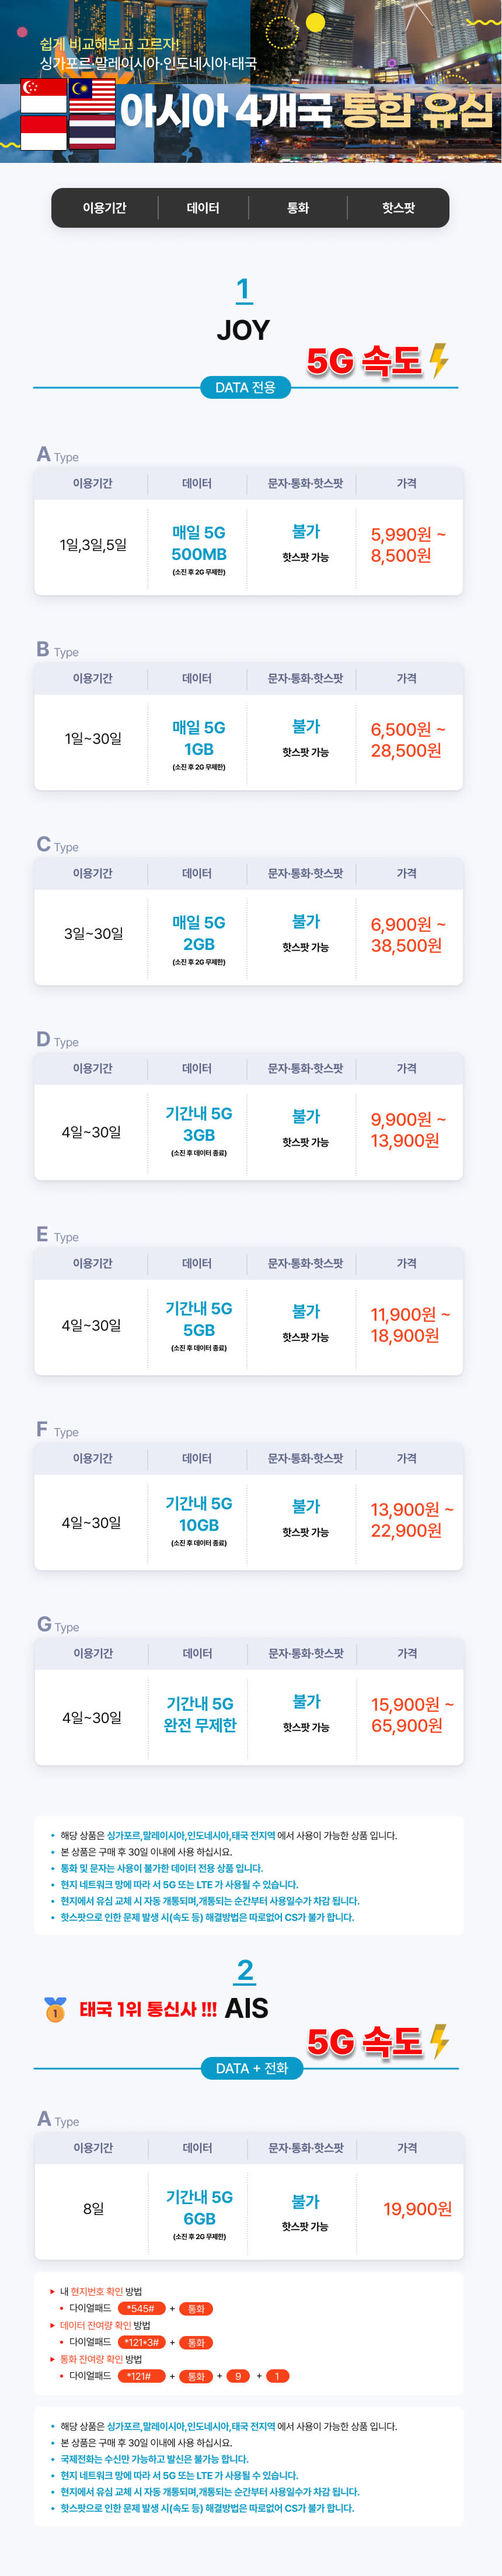The height and width of the screenshot is (2576, 502).
Task: Open the 통화 tab in the top bar
Action: [x=298, y=208]
